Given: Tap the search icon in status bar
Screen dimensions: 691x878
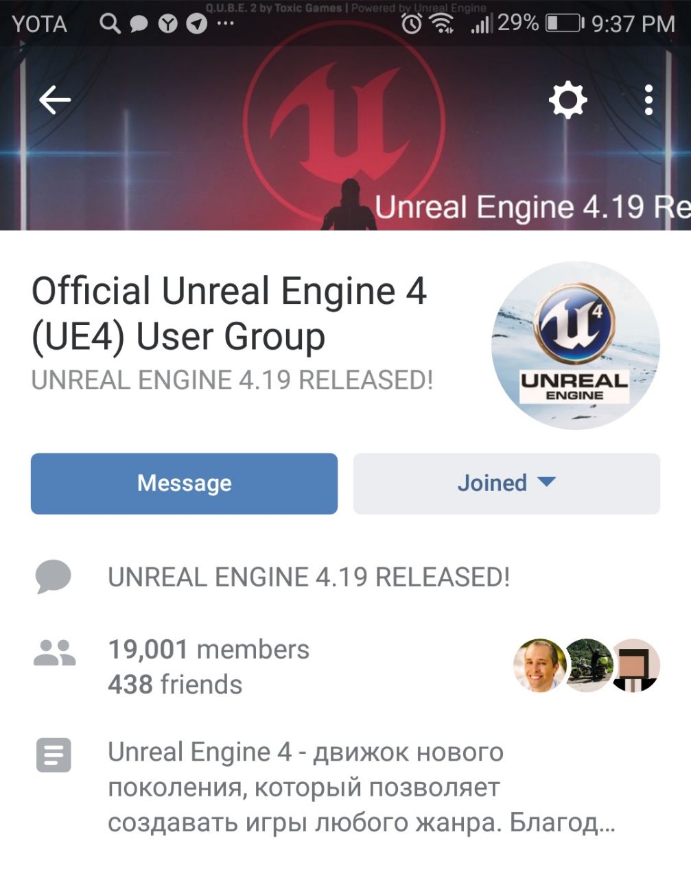Looking at the screenshot, I should coord(109,24).
